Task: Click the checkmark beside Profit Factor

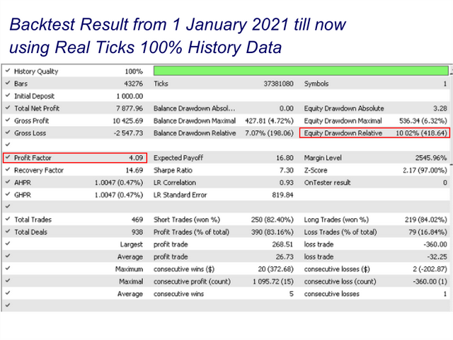Action: pyautogui.click(x=8, y=157)
